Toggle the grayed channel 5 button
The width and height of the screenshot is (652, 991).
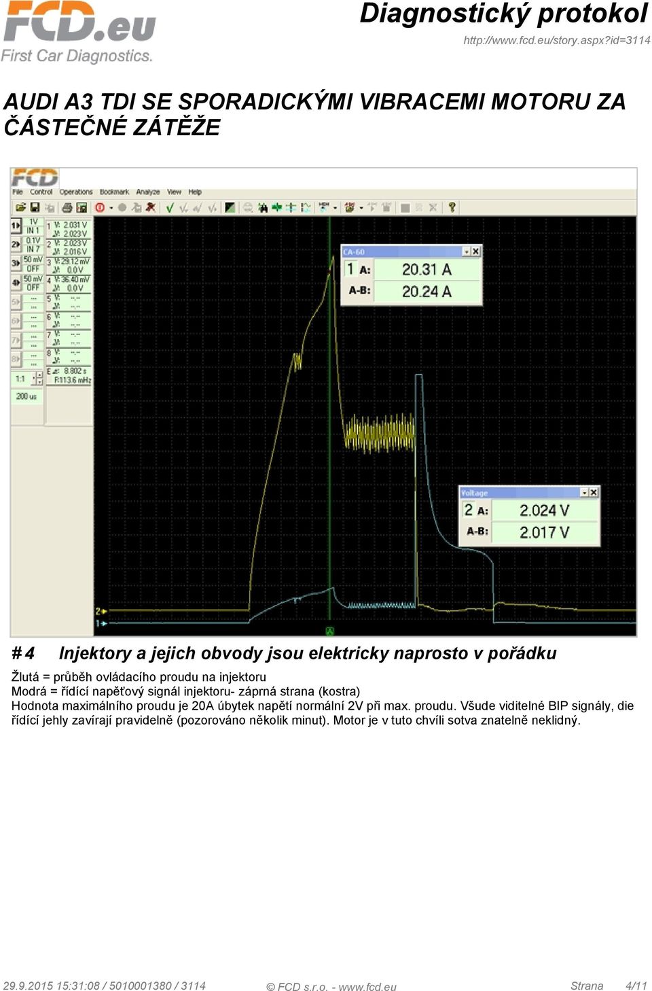pos(16,301)
